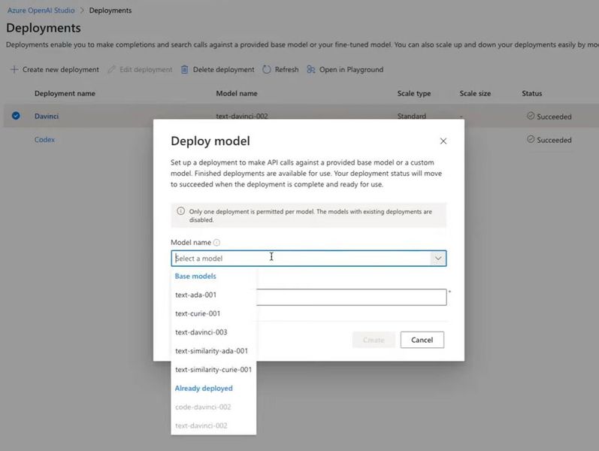Toggle the Davinci row selection checkmark
The image size is (599, 451).
click(x=16, y=116)
